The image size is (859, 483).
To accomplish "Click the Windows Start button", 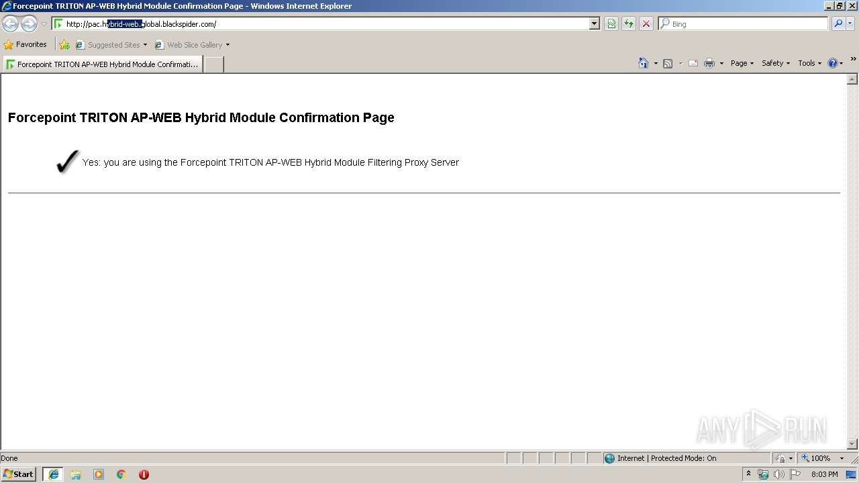I will (19, 474).
